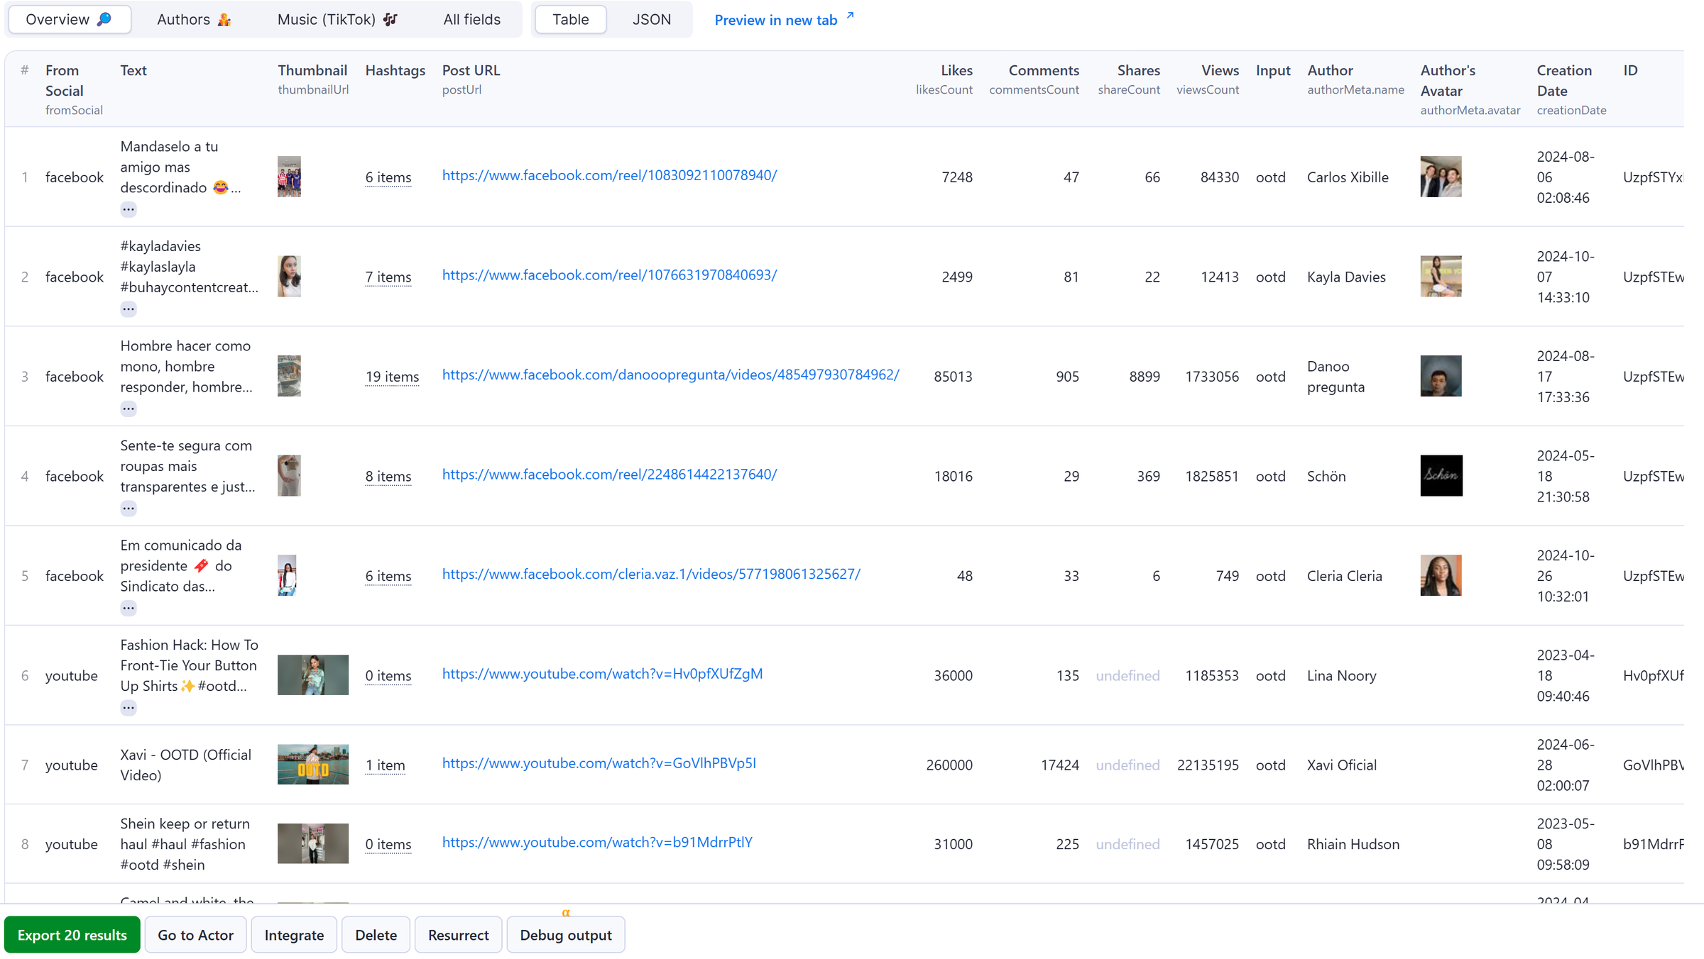Toggle view to JSON format
The image size is (1704, 959).
pyautogui.click(x=651, y=20)
